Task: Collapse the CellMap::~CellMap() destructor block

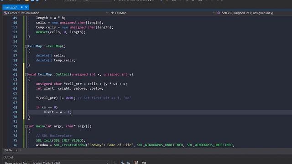Action: click(x=26, y=46)
